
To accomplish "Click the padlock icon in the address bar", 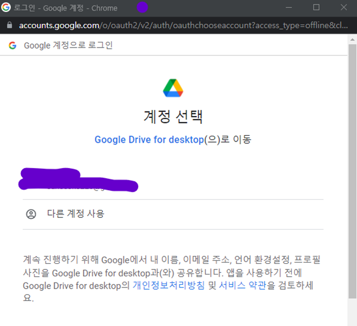I will (10, 25).
